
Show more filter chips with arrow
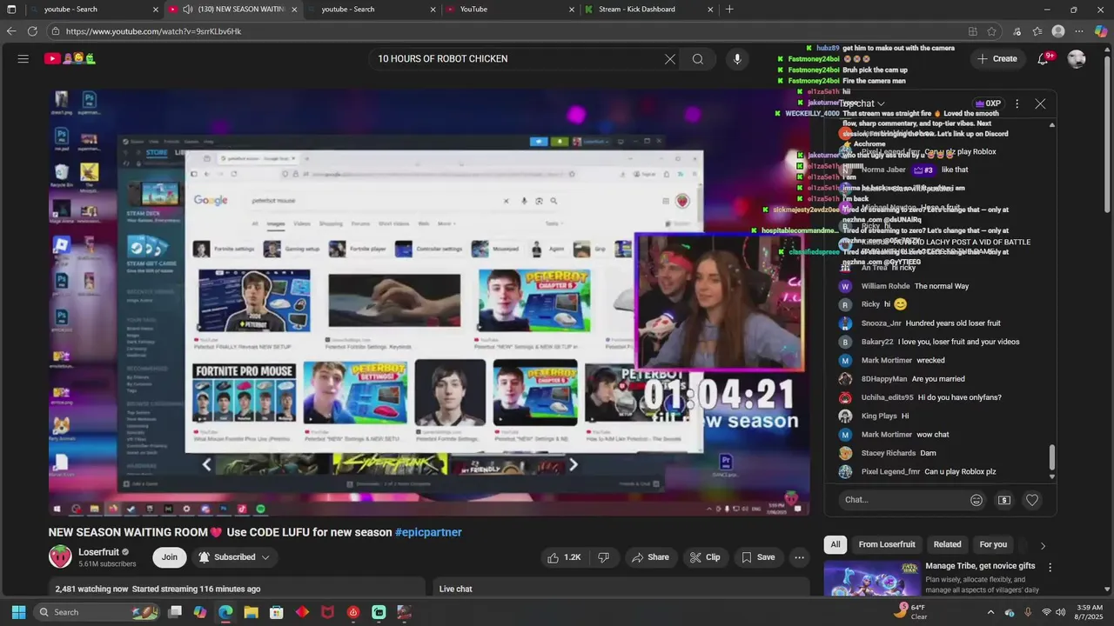pyautogui.click(x=1043, y=545)
